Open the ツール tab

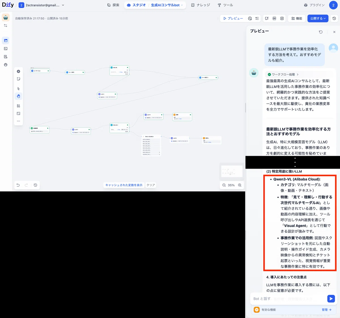click(225, 5)
